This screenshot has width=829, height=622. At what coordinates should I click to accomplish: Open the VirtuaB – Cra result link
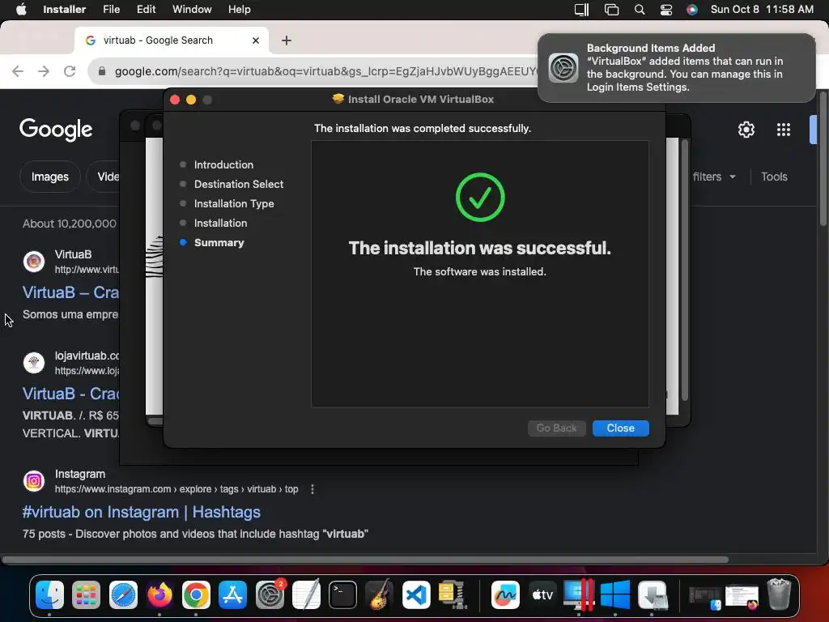click(x=71, y=292)
